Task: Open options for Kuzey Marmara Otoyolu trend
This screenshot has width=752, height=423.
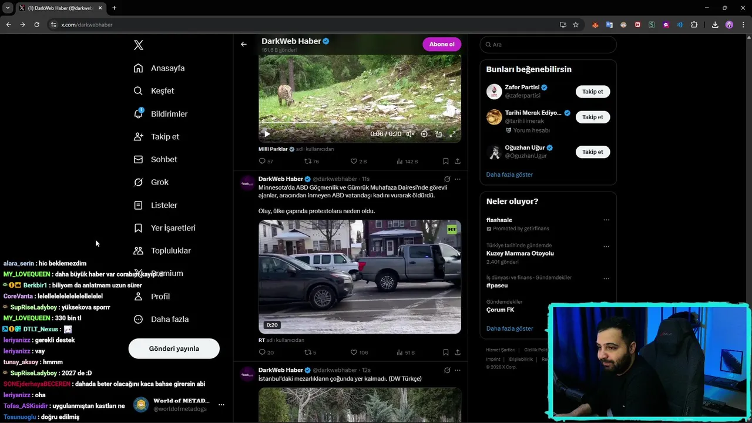Action: click(606, 247)
